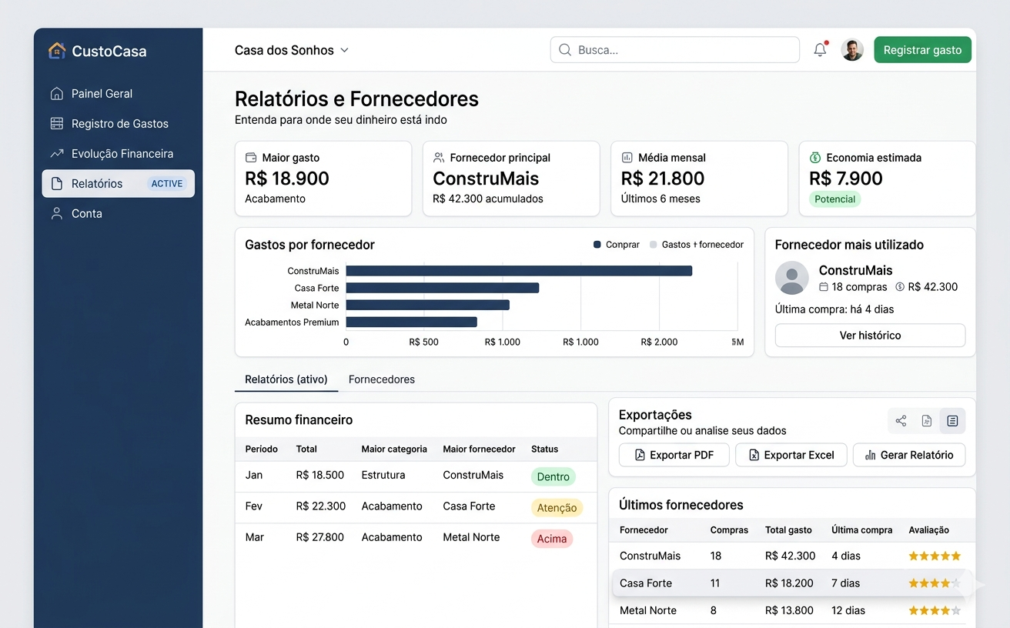Click the chart icon beside Média mensal
This screenshot has height=628, width=1010.
coord(627,157)
